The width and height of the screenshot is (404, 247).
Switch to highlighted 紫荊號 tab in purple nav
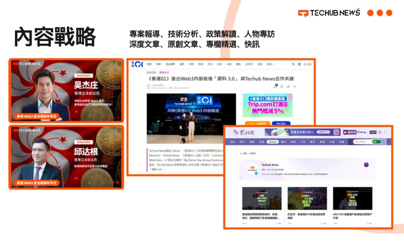273,142
